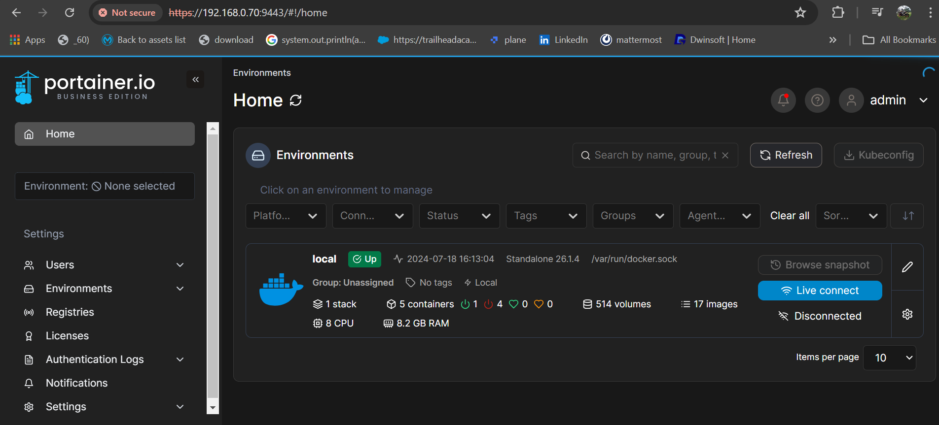Image resolution: width=939 pixels, height=425 pixels.
Task: Bookmark this page with the star icon
Action: 800,13
